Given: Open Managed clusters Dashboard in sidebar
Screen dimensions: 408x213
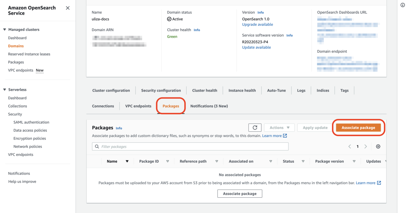Looking at the screenshot, I should (x=17, y=38).
